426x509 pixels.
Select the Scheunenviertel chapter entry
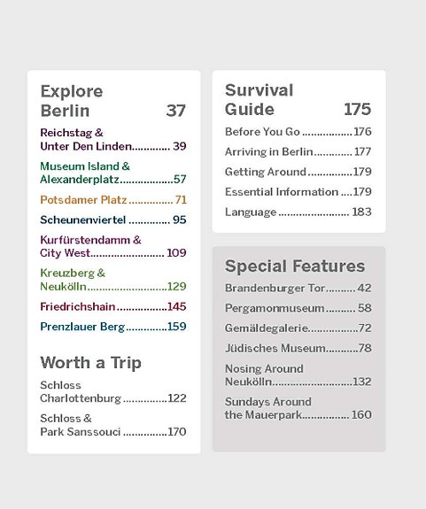113,220
